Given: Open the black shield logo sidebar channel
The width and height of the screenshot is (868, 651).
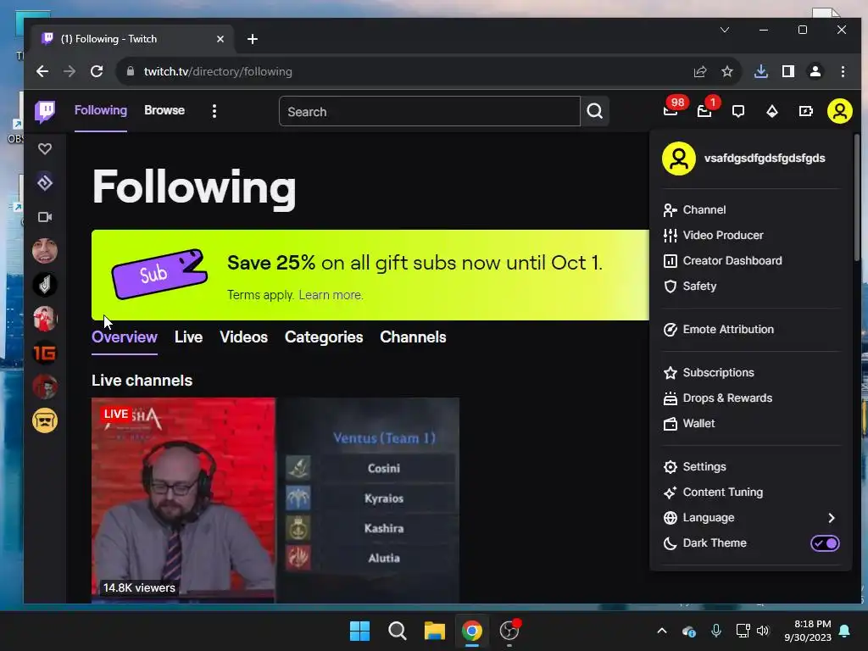Looking at the screenshot, I should (x=45, y=285).
